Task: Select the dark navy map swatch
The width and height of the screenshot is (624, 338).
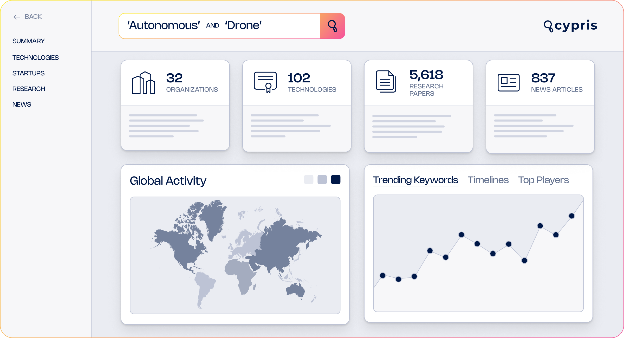Action: tap(336, 180)
